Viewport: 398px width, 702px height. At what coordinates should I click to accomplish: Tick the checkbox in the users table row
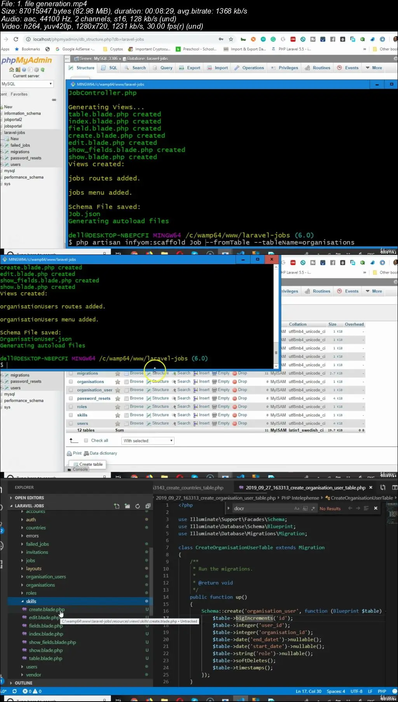71,423
